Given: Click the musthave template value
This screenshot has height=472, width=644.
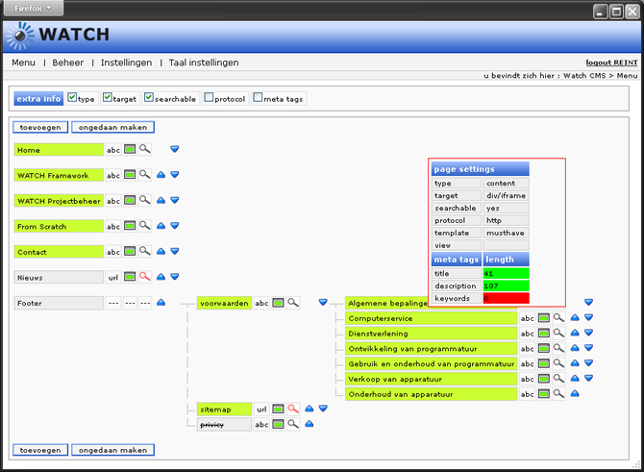Looking at the screenshot, I should click(x=506, y=233).
